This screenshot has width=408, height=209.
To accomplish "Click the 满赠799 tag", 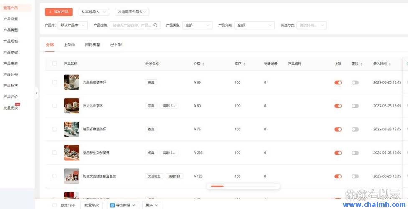I will pyautogui.click(x=175, y=176).
